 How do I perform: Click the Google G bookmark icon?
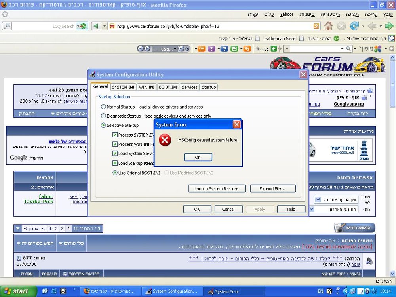click(392, 38)
